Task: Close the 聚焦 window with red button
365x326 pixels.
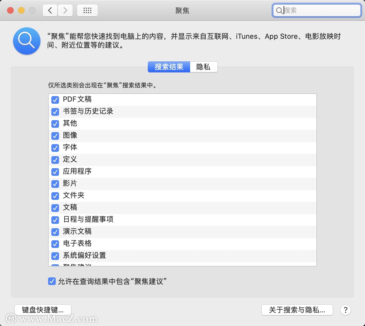Action: click(x=10, y=10)
